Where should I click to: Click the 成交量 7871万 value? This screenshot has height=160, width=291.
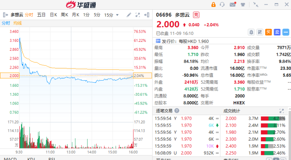(x=284, y=48)
